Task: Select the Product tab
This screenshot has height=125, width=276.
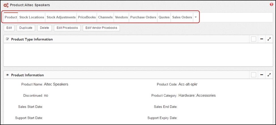Action: pyautogui.click(x=11, y=17)
